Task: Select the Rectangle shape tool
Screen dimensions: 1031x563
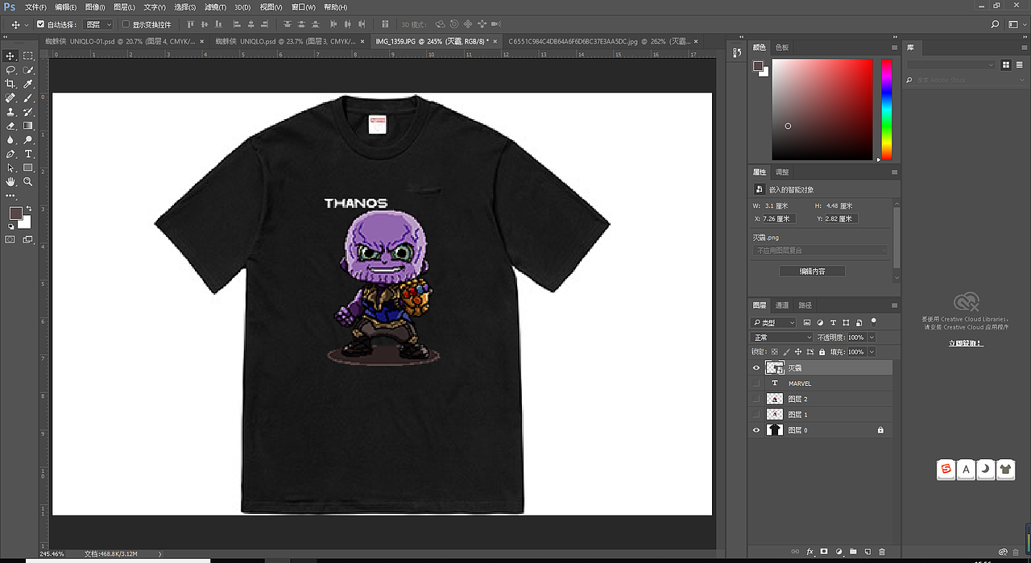Action: (28, 168)
